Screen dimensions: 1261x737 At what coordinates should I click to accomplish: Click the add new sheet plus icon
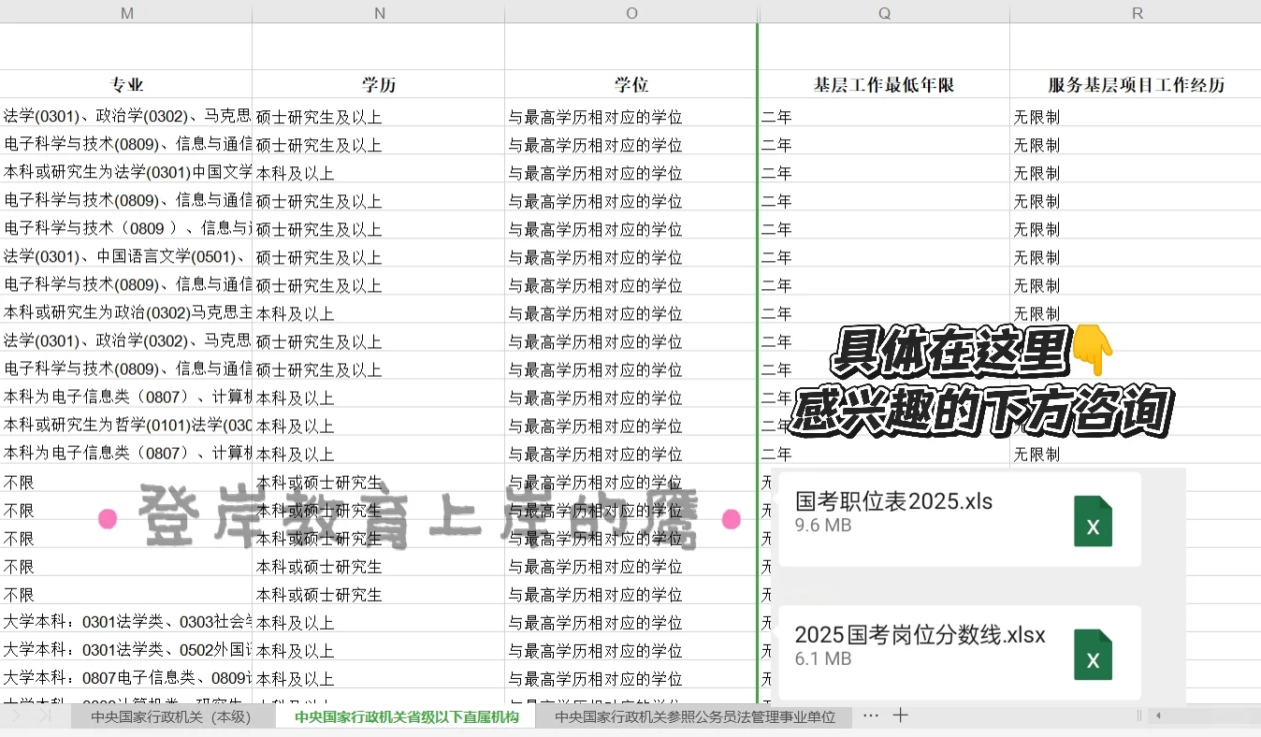(899, 715)
